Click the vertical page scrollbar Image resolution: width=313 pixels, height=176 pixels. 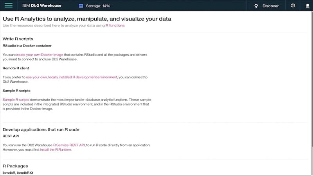pos(311,80)
